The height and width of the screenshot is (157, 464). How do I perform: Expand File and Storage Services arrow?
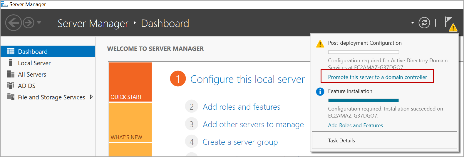[91, 97]
